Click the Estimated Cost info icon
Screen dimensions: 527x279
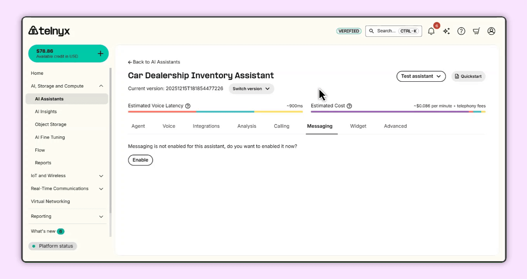pyautogui.click(x=349, y=106)
